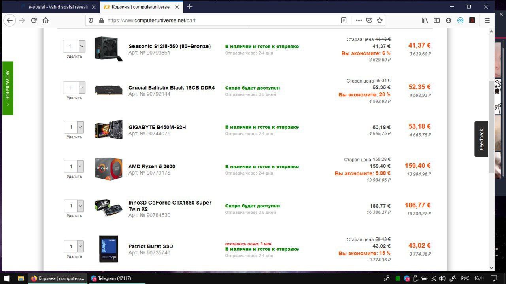
Task: Click the tracking protection shield icon
Action: [x=91, y=20]
